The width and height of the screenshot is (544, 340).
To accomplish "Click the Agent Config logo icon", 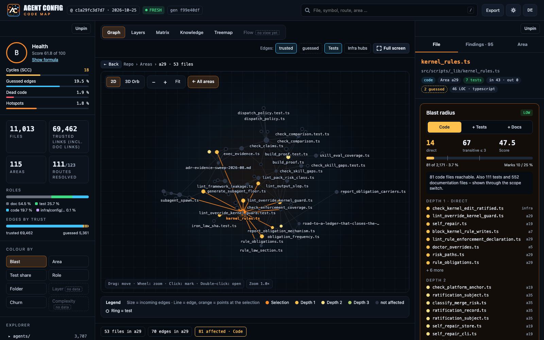I will click(x=14, y=10).
